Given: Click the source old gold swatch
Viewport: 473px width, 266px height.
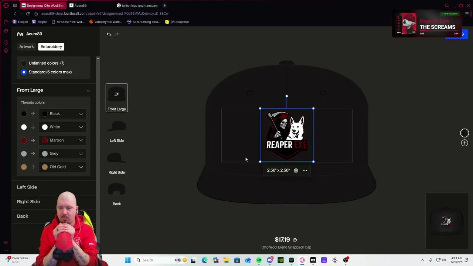Looking at the screenshot, I should (x=24, y=167).
